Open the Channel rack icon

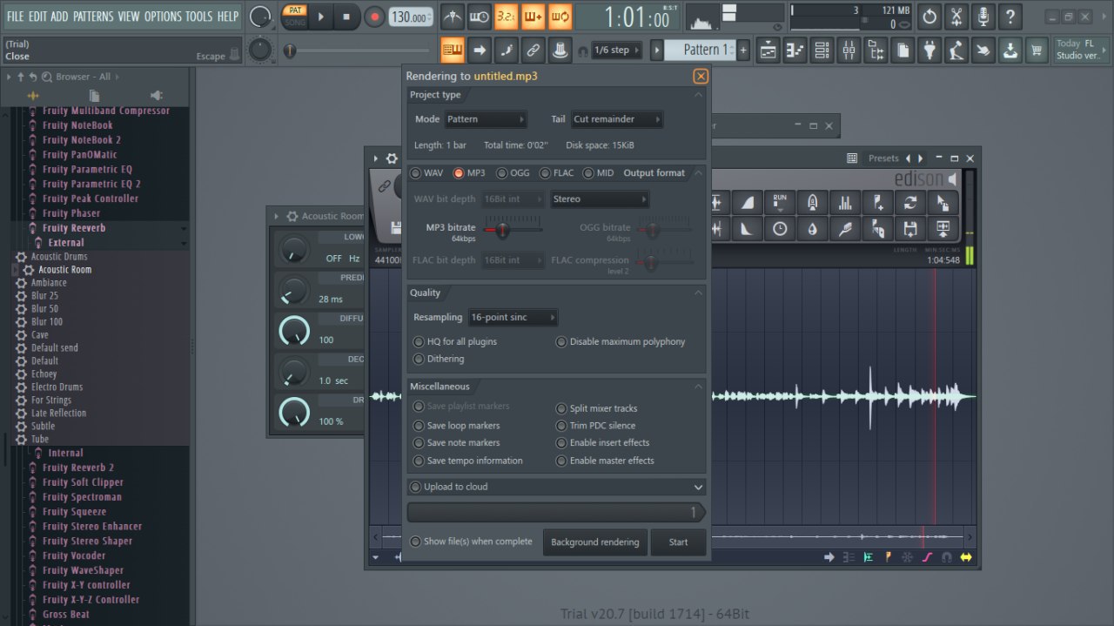pyautogui.click(x=822, y=50)
